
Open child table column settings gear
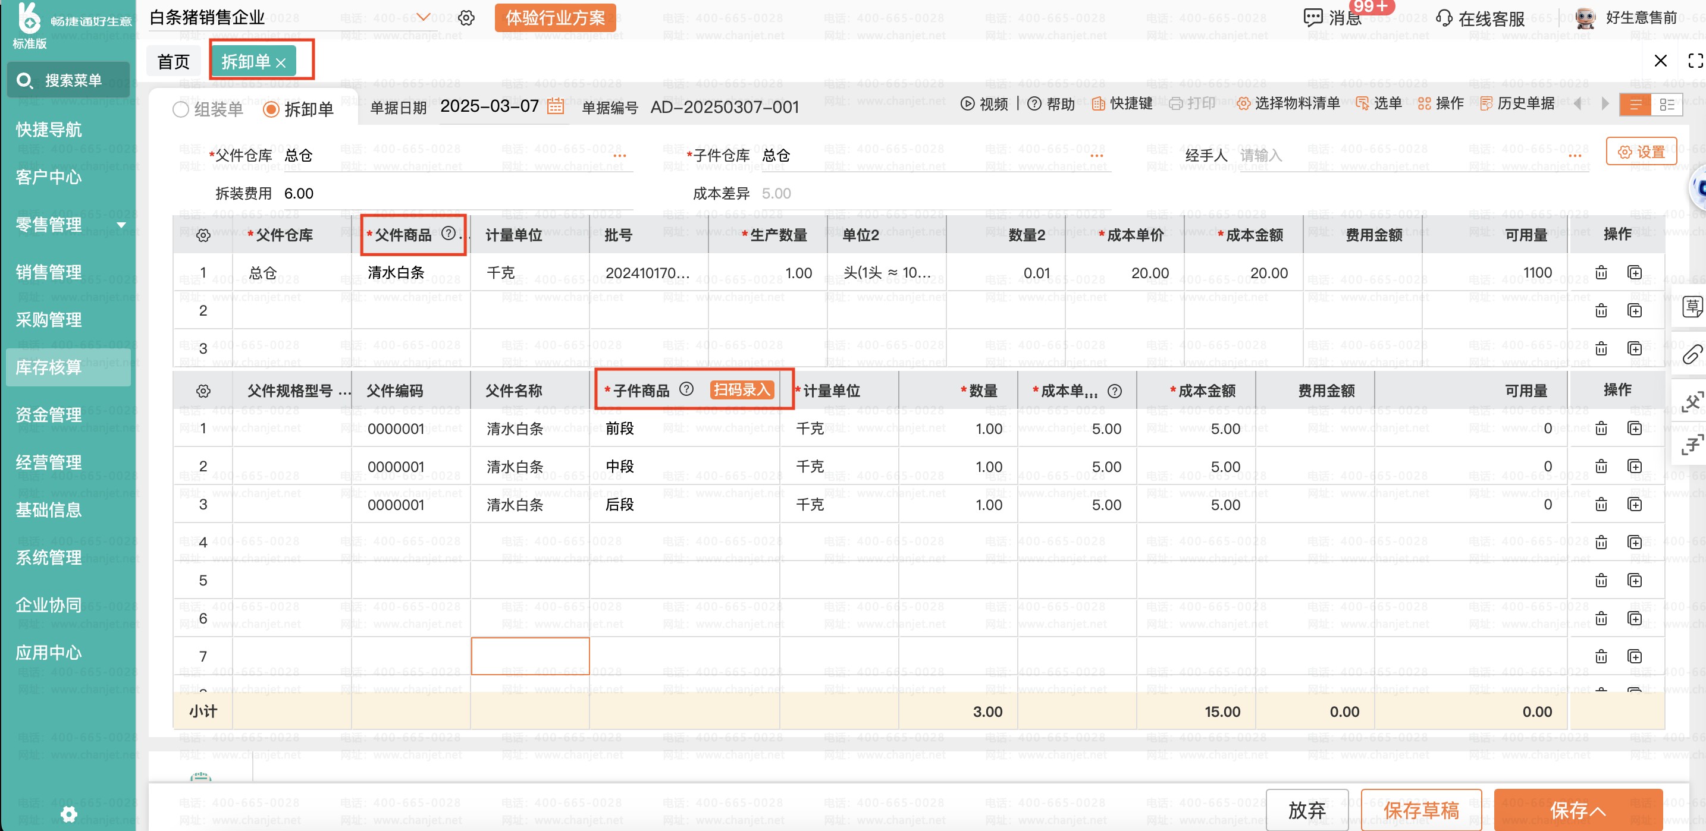coord(203,391)
